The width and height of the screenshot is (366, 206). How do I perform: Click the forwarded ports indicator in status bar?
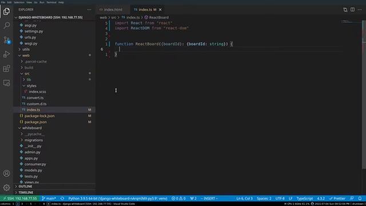pyautogui.click(x=193, y=199)
